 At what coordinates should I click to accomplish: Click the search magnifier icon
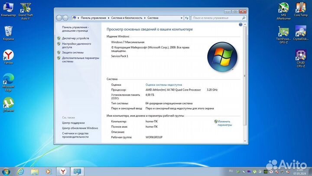click(244, 18)
